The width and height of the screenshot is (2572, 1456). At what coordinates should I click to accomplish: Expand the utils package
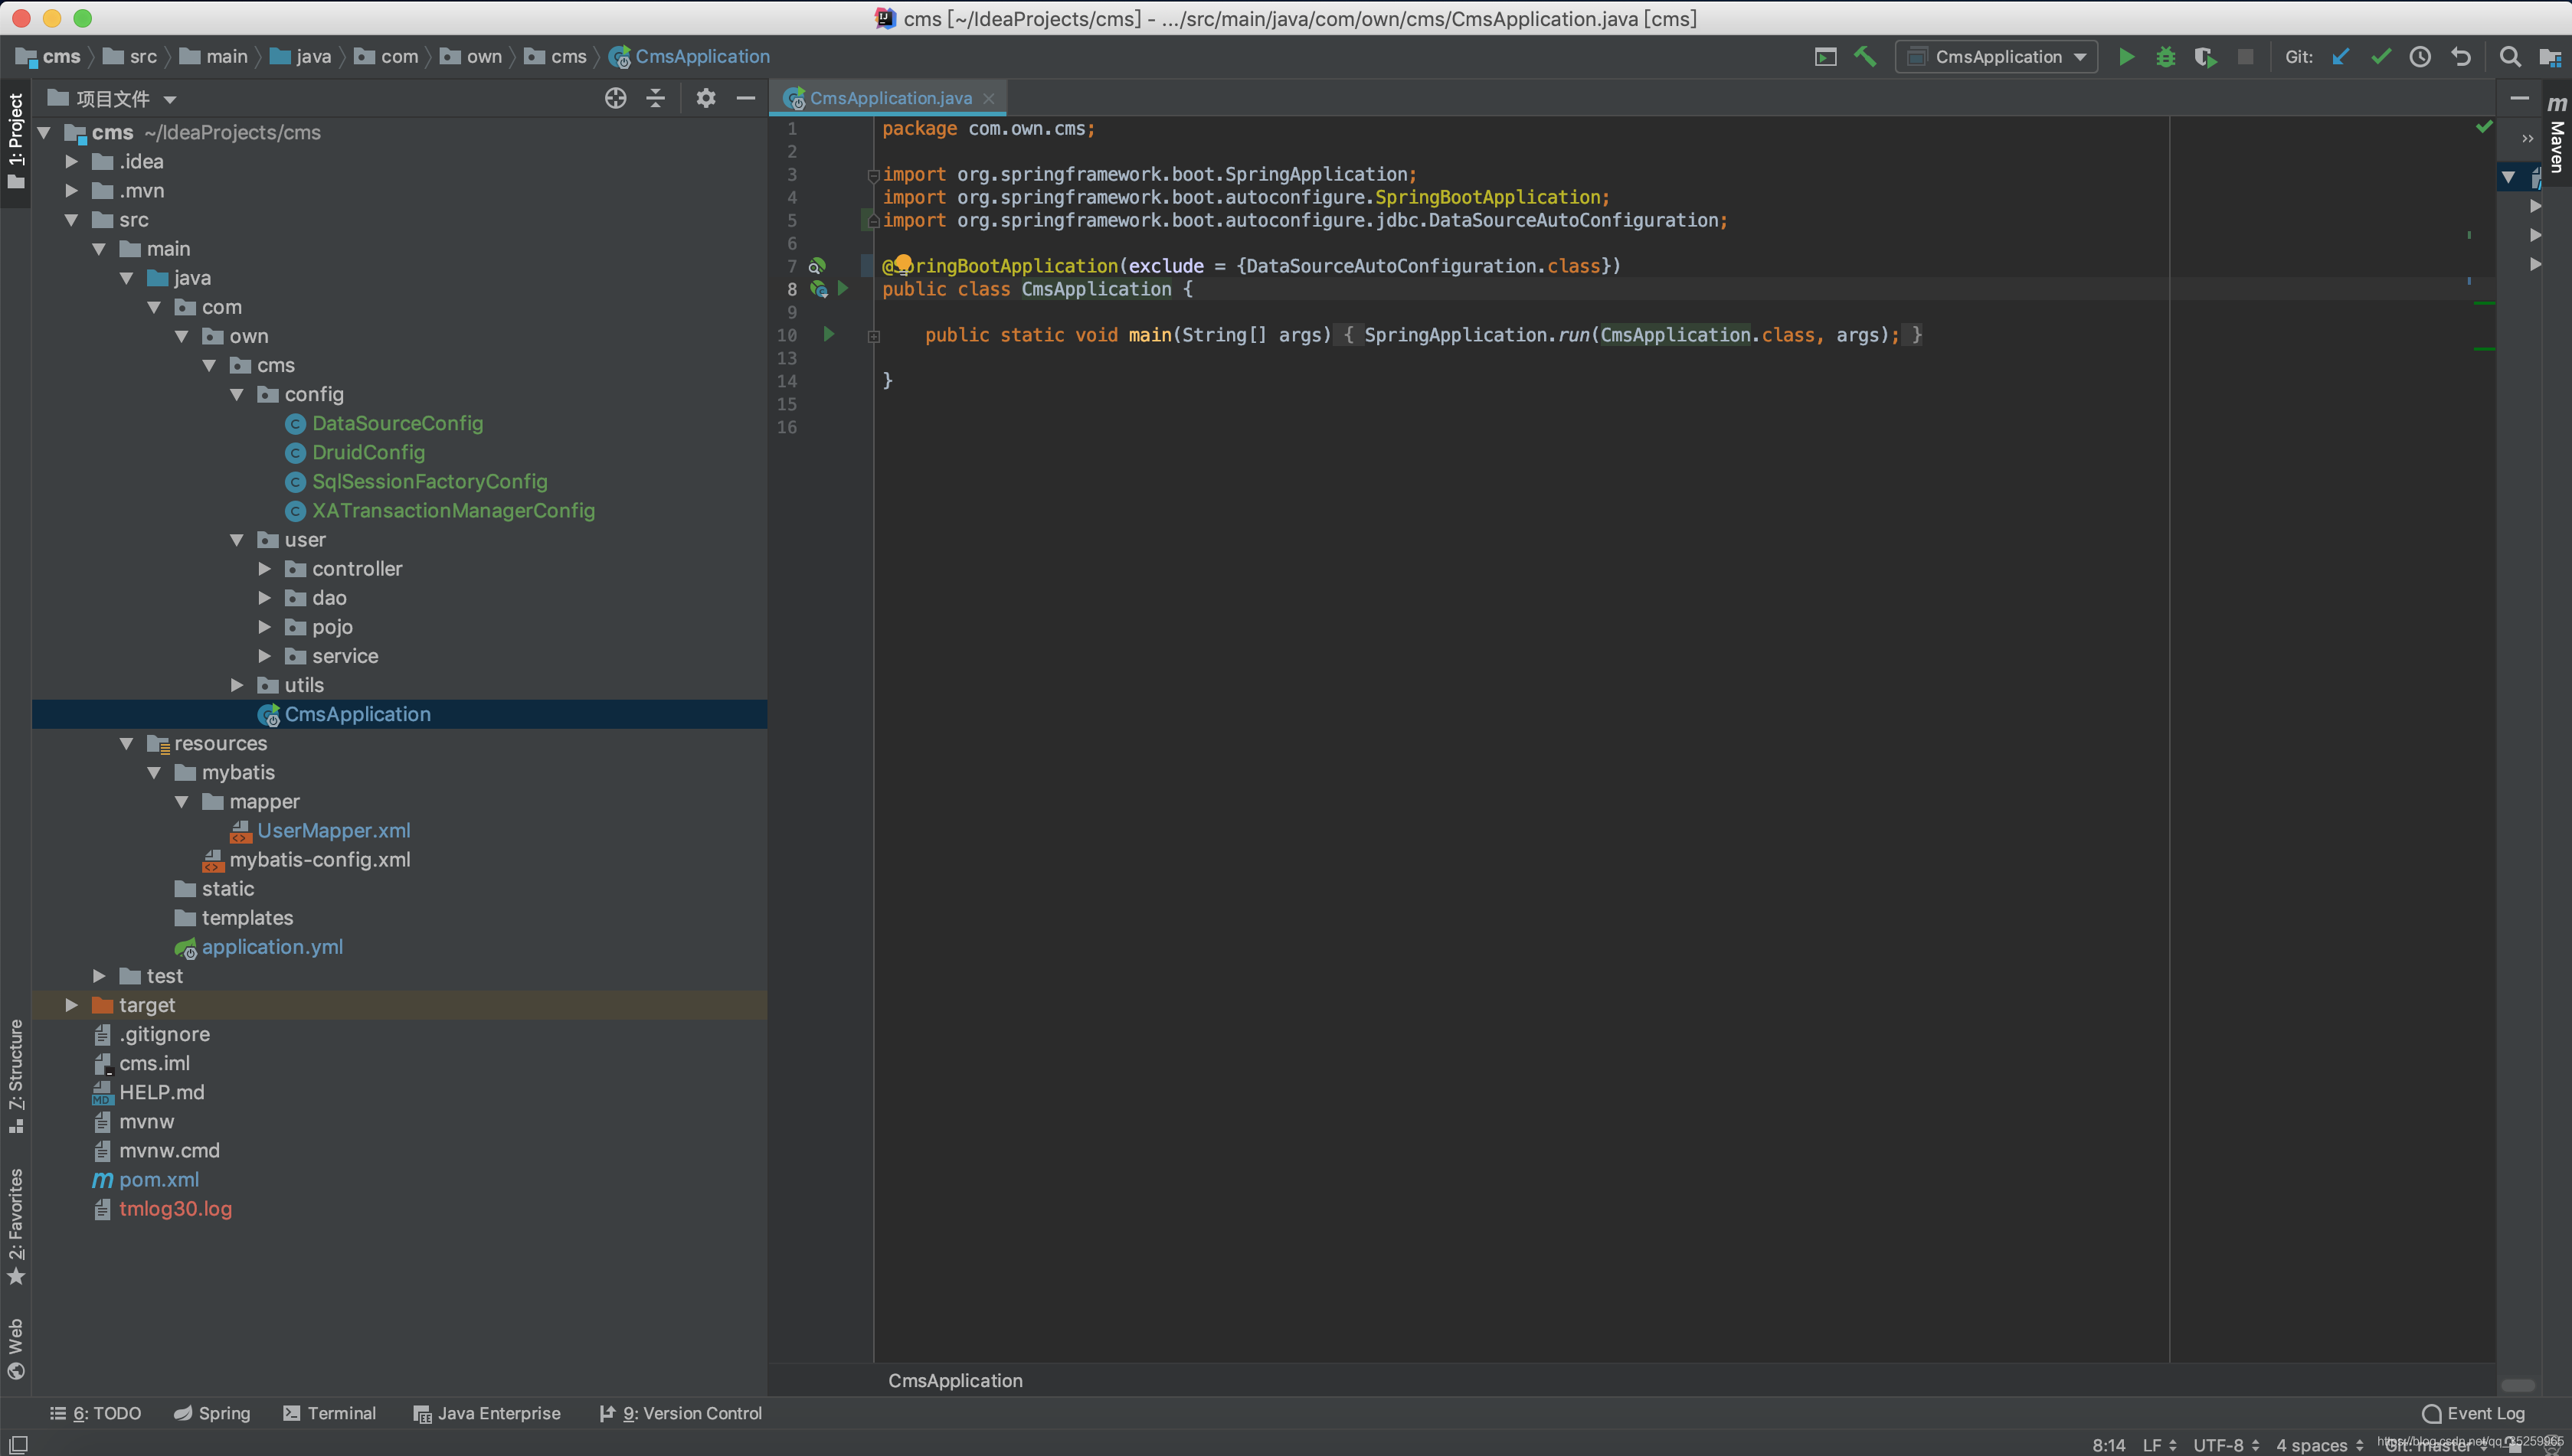tap(236, 685)
